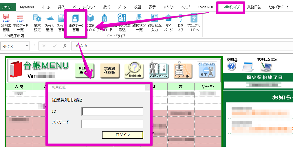Open ツール button in 台帳MENU

coord(183,70)
